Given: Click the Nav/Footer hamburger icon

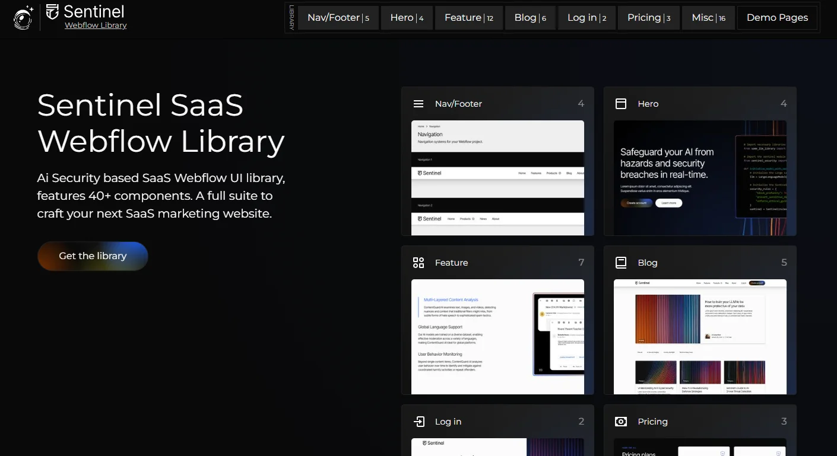Looking at the screenshot, I should (418, 104).
